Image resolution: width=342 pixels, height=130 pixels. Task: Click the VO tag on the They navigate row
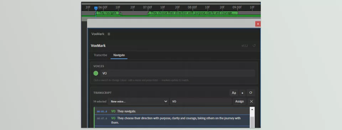113,111
